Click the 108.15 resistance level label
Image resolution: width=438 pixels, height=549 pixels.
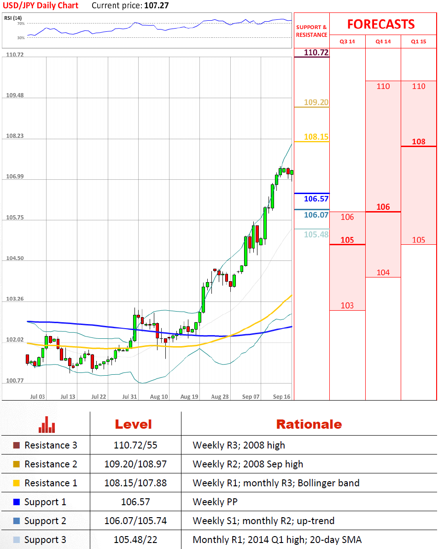click(316, 137)
